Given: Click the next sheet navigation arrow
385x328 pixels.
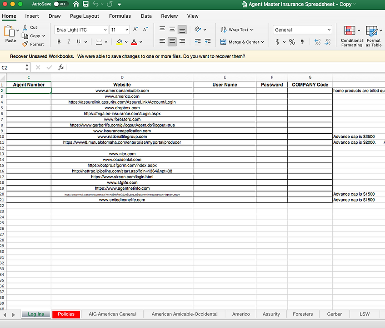Looking at the screenshot, I should [14, 315].
